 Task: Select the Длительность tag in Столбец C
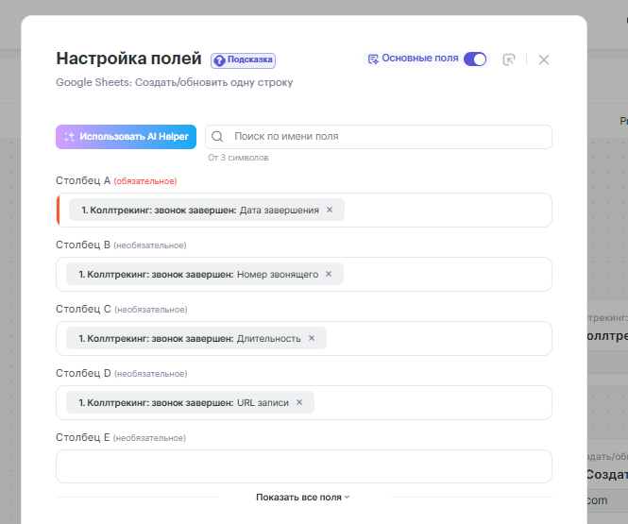189,338
